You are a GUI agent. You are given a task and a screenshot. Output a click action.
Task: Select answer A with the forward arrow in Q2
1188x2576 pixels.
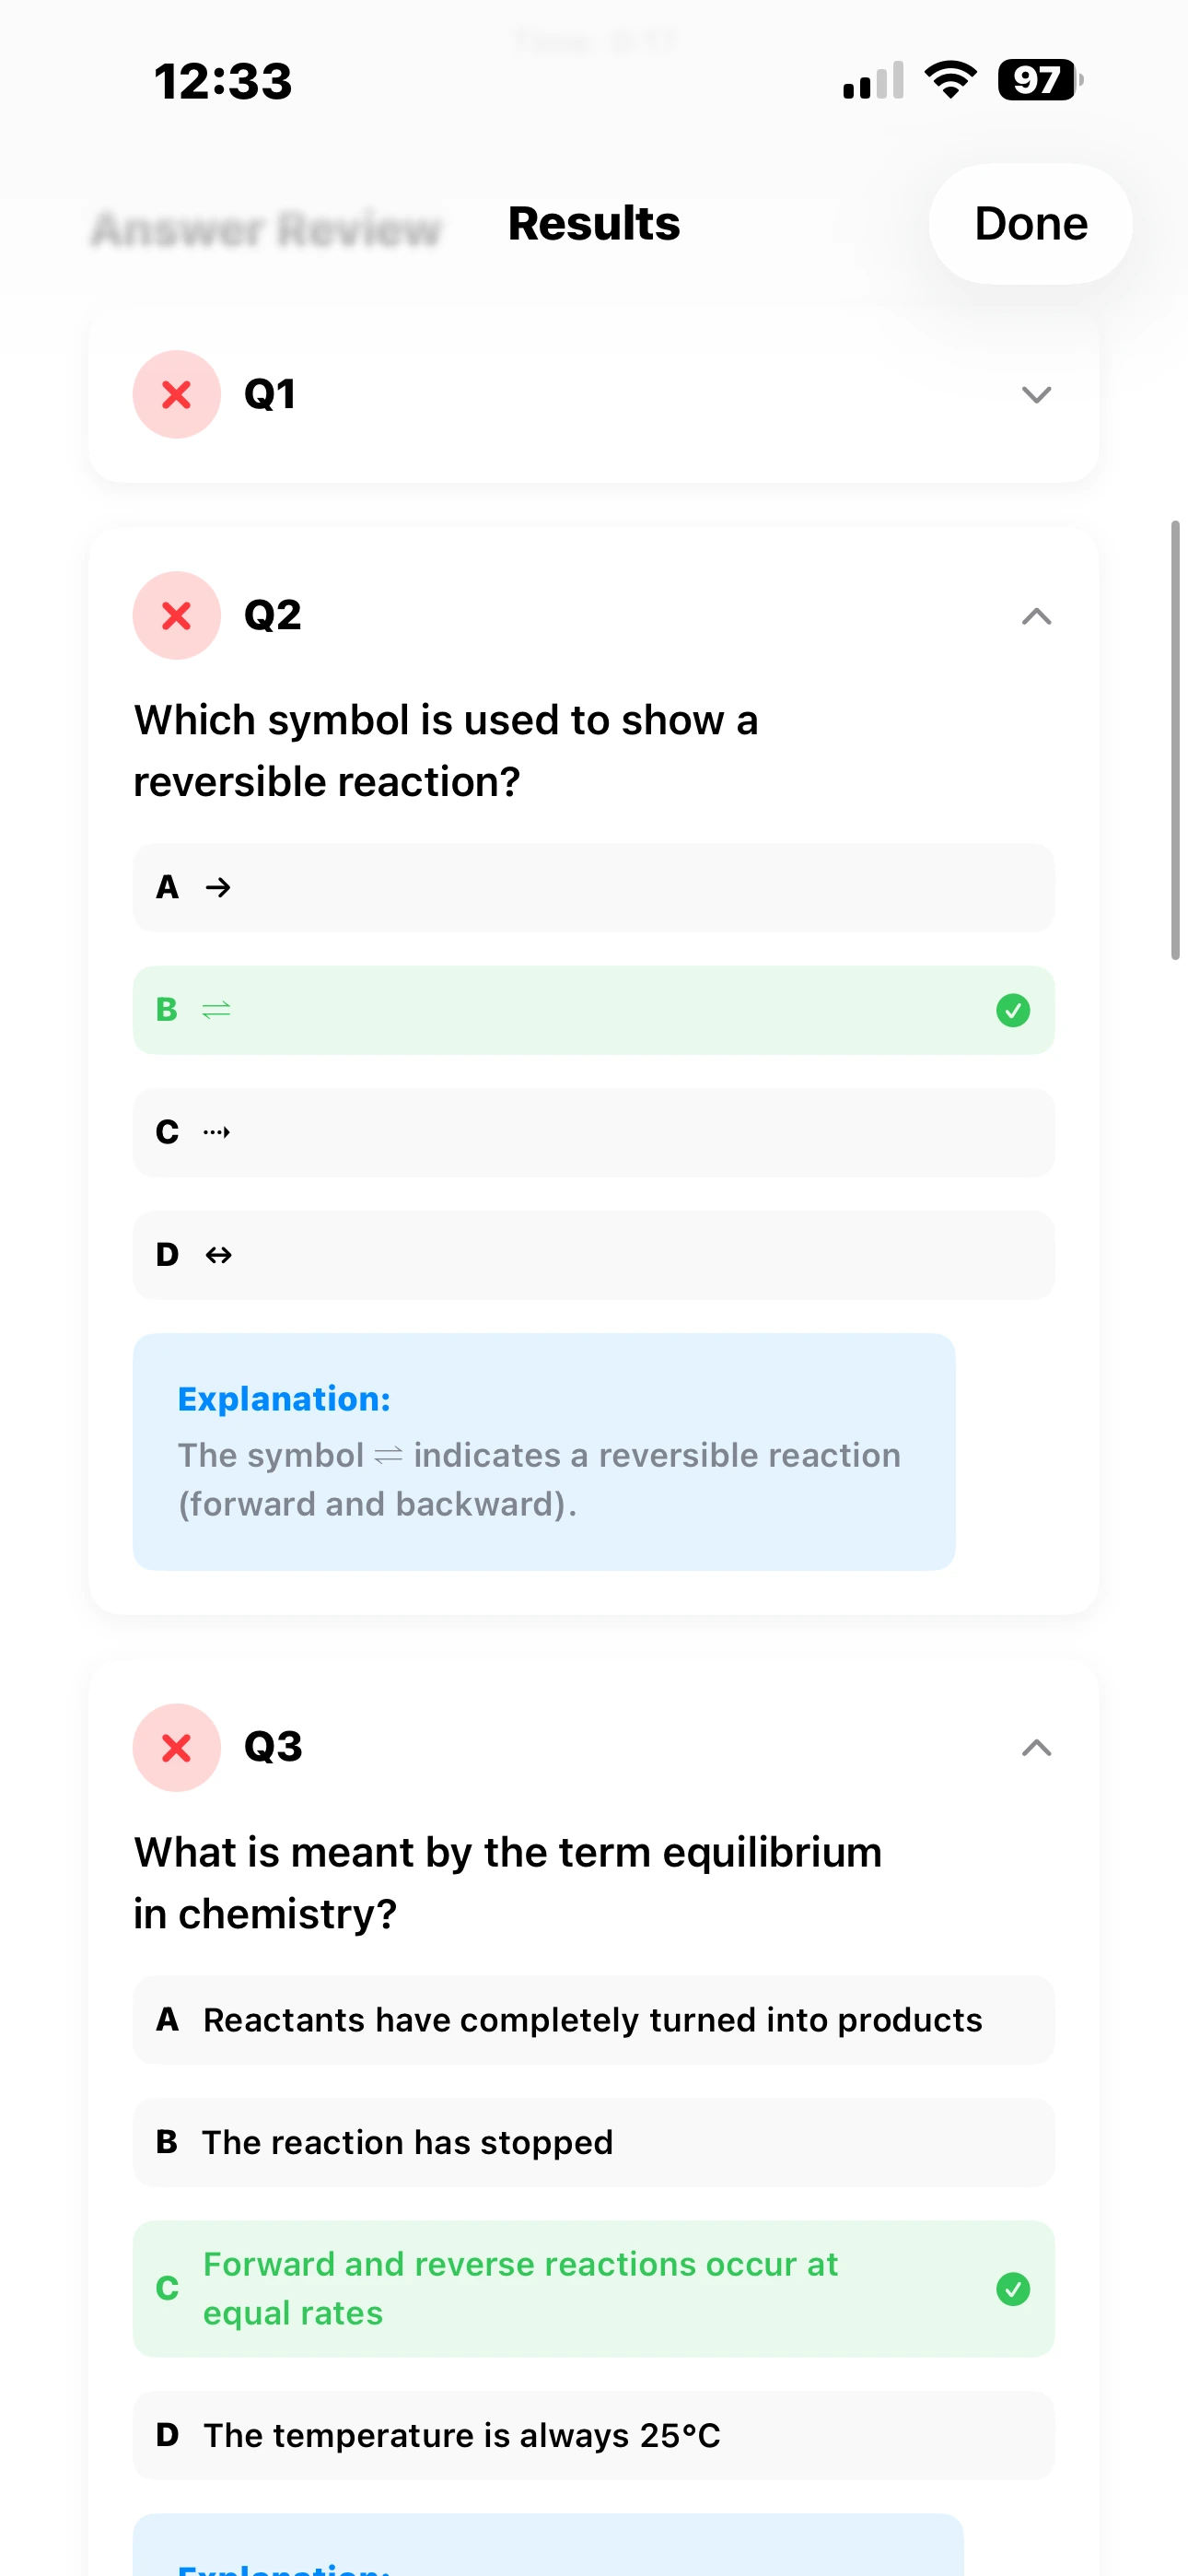coord(594,887)
